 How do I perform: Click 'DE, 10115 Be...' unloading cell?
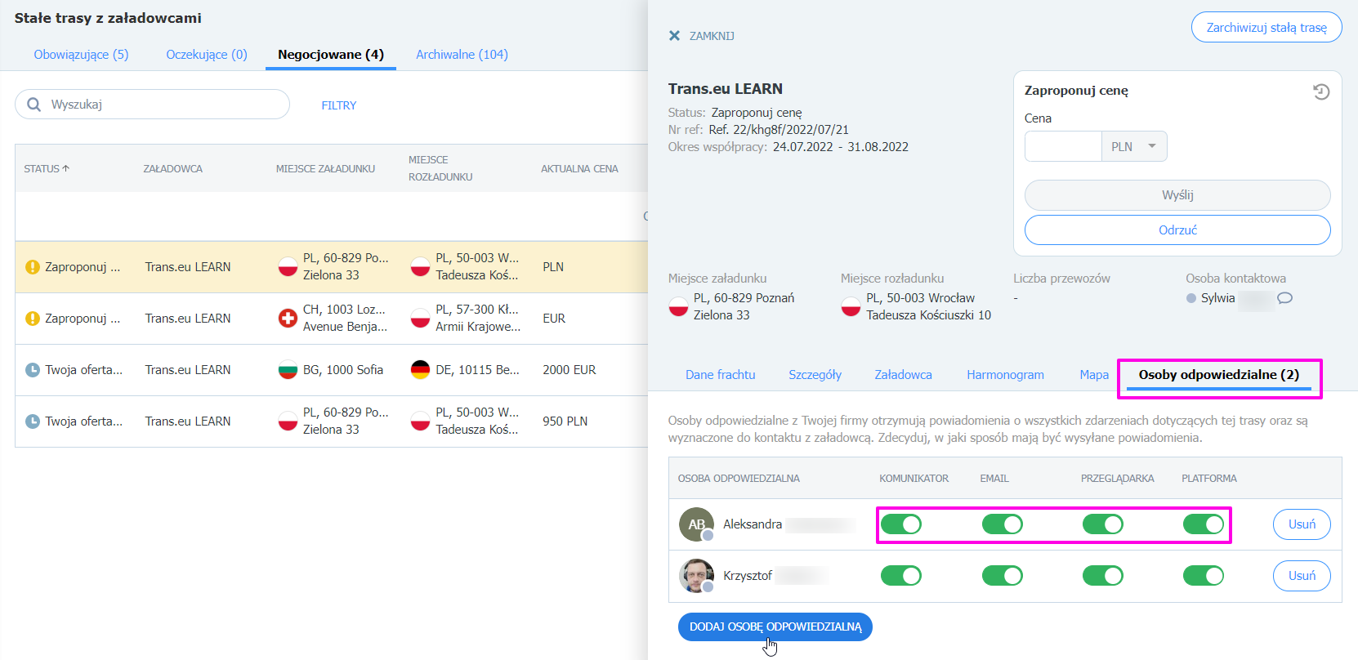(477, 370)
